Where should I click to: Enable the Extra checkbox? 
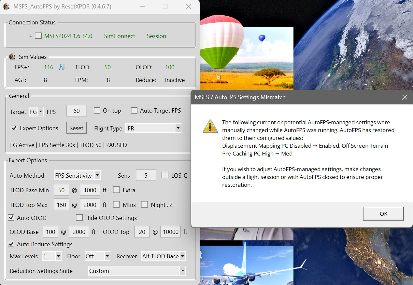click(116, 190)
